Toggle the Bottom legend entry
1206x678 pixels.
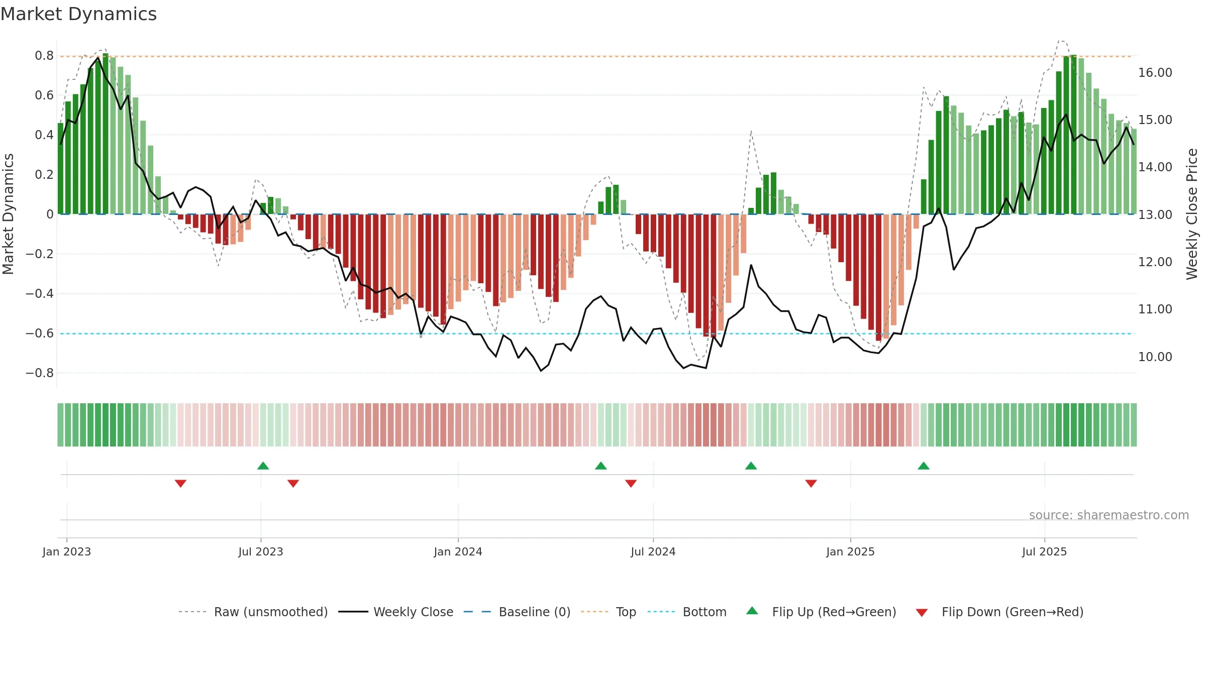pos(687,612)
